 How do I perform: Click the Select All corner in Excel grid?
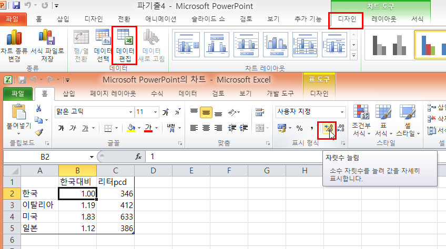12,171
